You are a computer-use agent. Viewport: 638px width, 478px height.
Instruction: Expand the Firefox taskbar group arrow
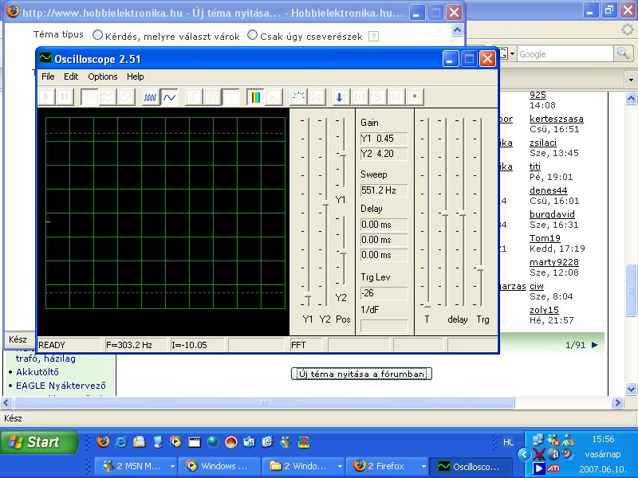click(423, 466)
